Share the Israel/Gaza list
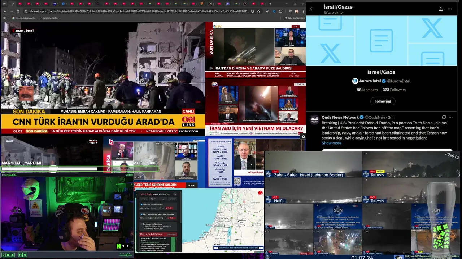462x259 pixels. [441, 9]
